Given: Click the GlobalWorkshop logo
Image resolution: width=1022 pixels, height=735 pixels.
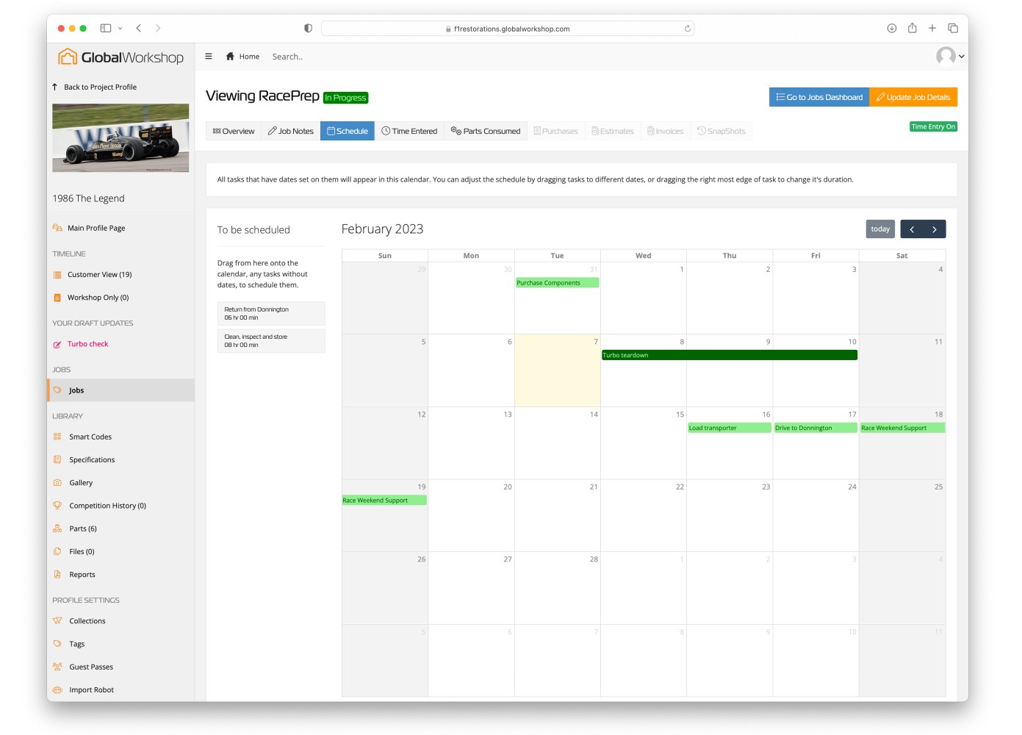Looking at the screenshot, I should pos(121,57).
